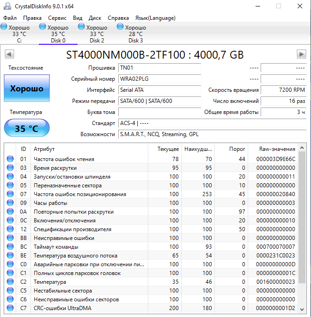This screenshot has height=317, width=311.
Task: Click the Текущее column header
Action: [165, 149]
